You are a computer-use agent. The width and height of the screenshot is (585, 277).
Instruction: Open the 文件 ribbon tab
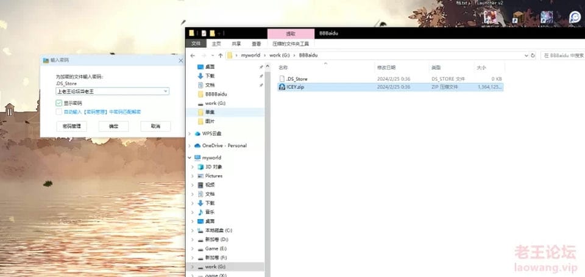click(196, 44)
